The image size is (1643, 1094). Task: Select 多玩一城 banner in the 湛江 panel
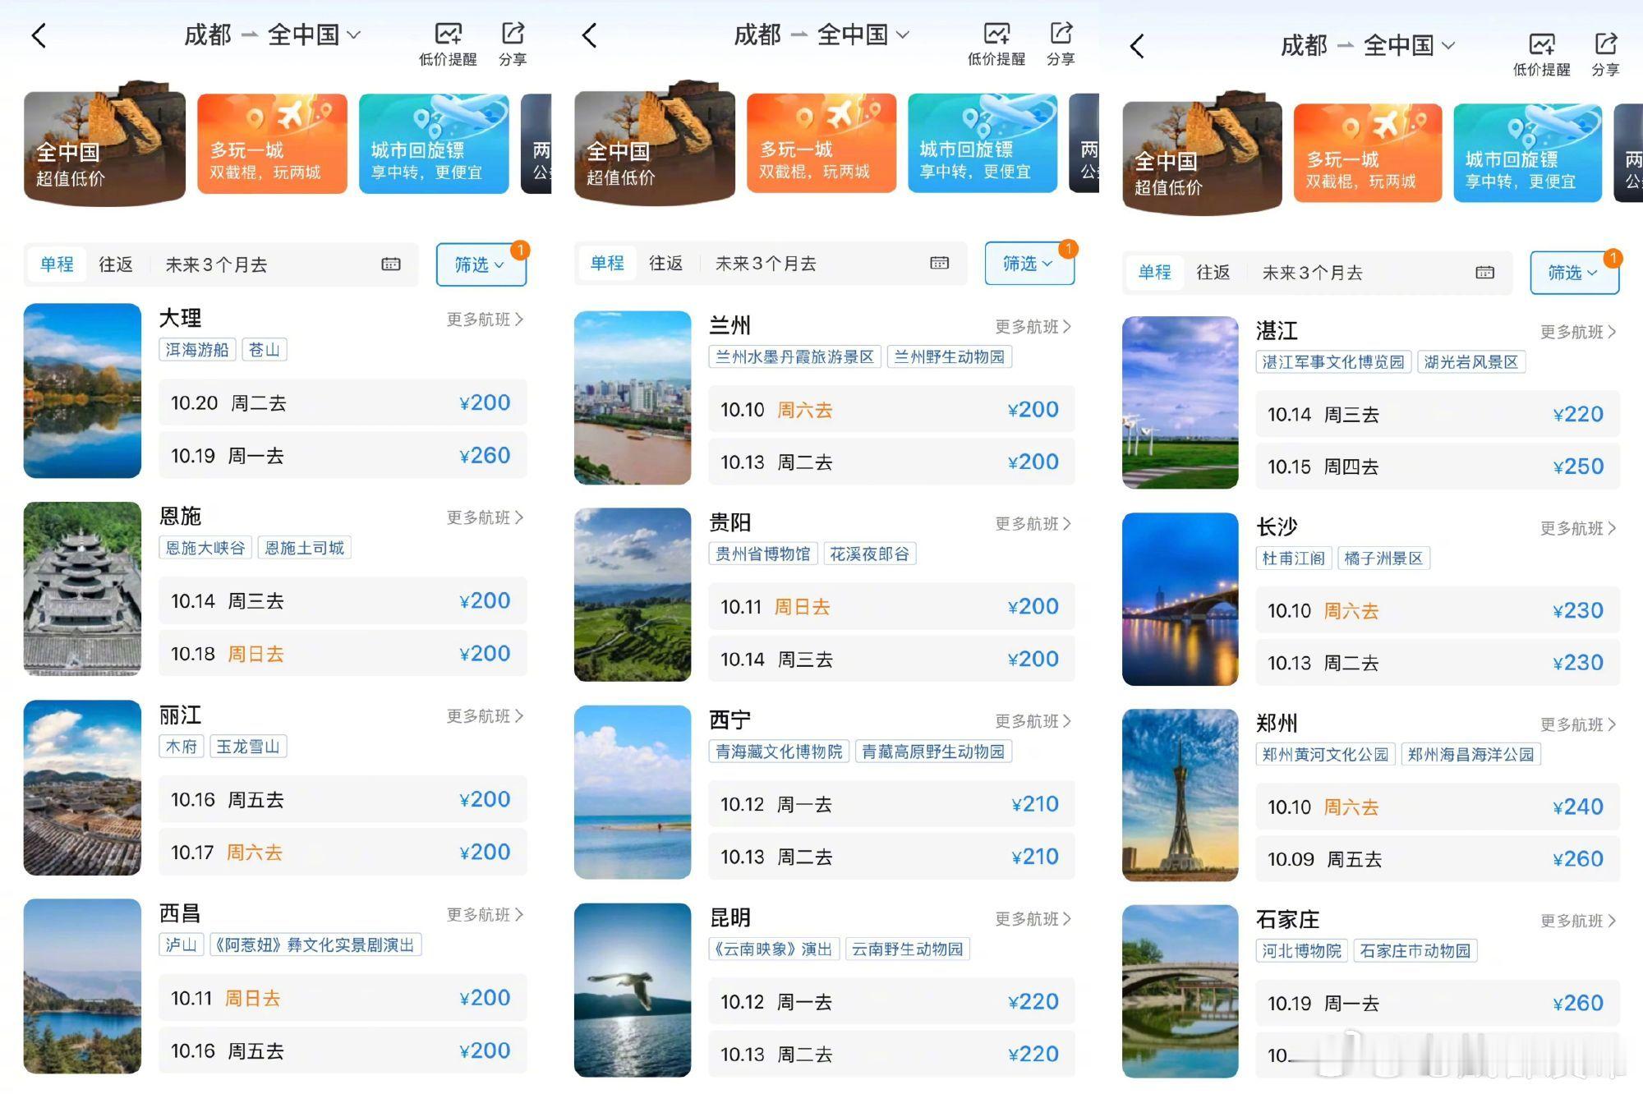click(x=1368, y=153)
